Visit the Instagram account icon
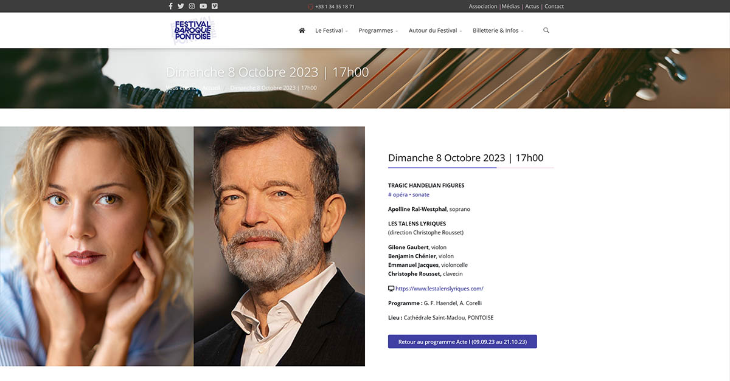 point(192,5)
